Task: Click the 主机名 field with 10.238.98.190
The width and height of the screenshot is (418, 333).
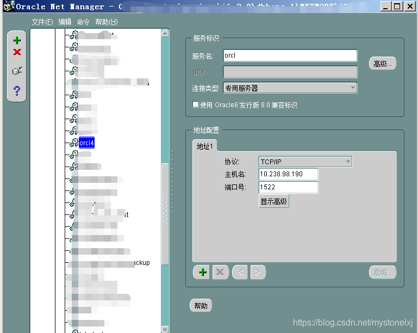Action: pos(288,174)
